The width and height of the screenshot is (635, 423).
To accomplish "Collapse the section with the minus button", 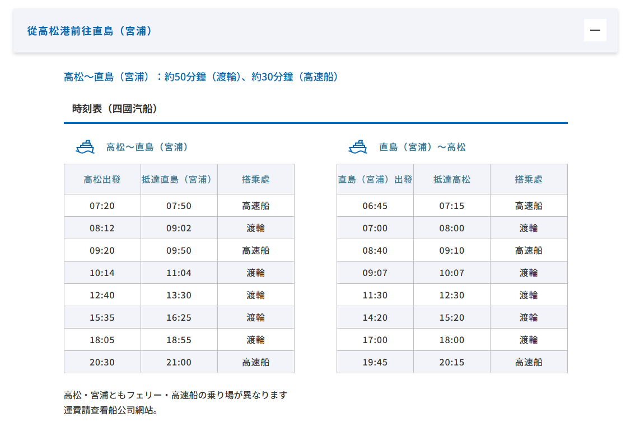I will coord(595,30).
